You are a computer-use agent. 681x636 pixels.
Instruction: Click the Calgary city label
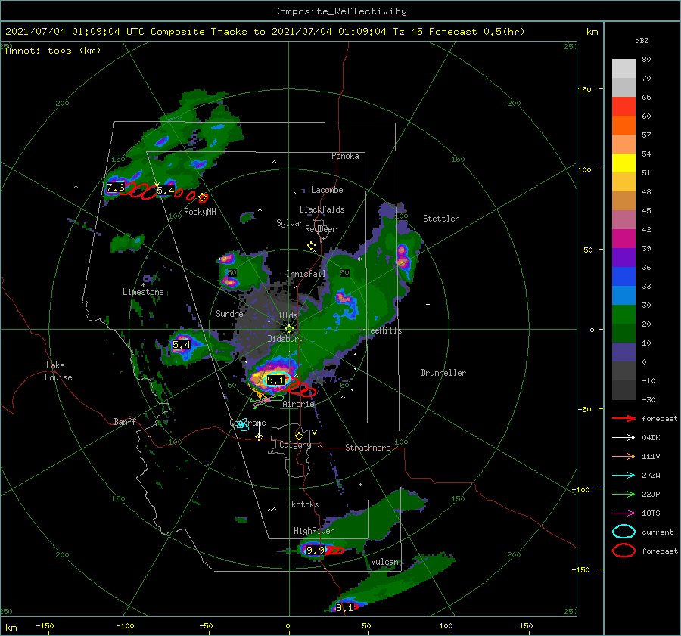(x=295, y=445)
